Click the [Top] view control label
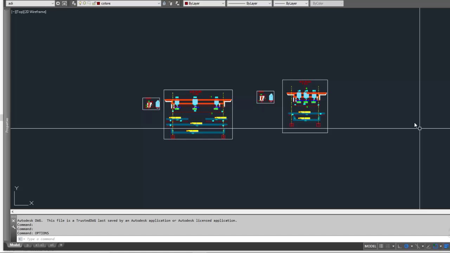 point(19,12)
